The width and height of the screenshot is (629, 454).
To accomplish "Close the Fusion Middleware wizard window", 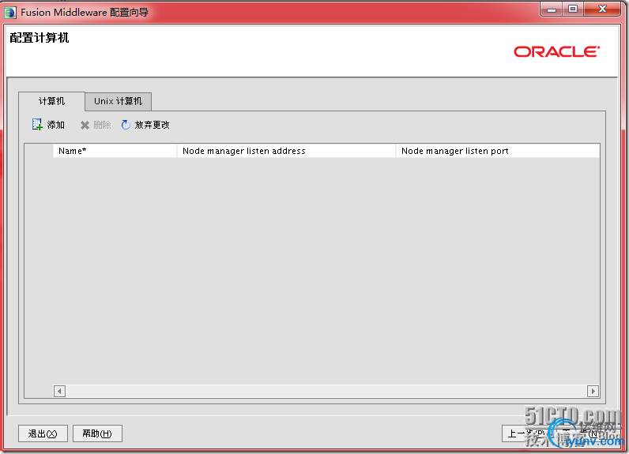I will pos(602,9).
